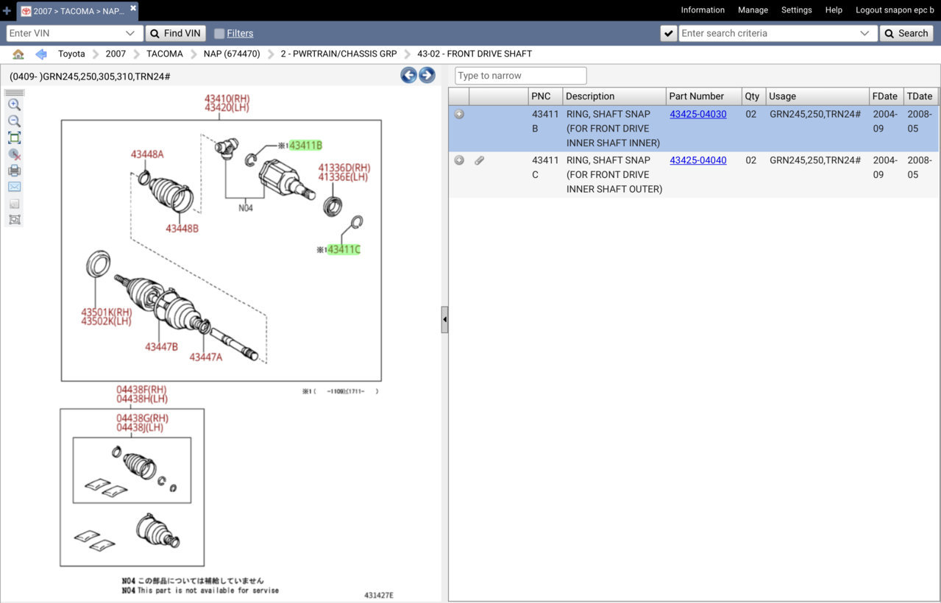Click the Search button

coord(906,33)
